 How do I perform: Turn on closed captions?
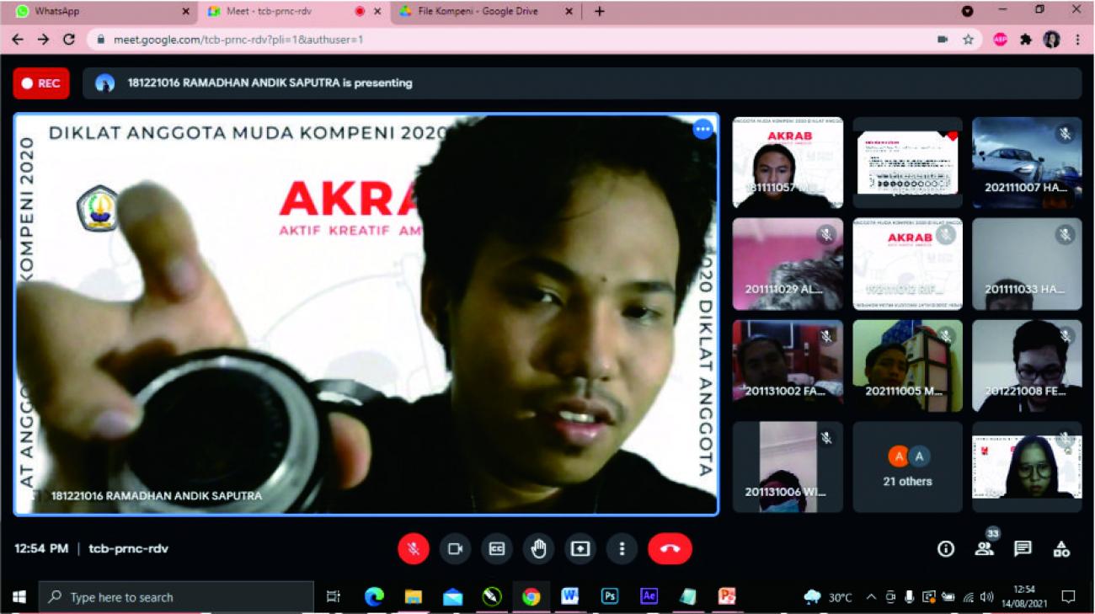497,549
